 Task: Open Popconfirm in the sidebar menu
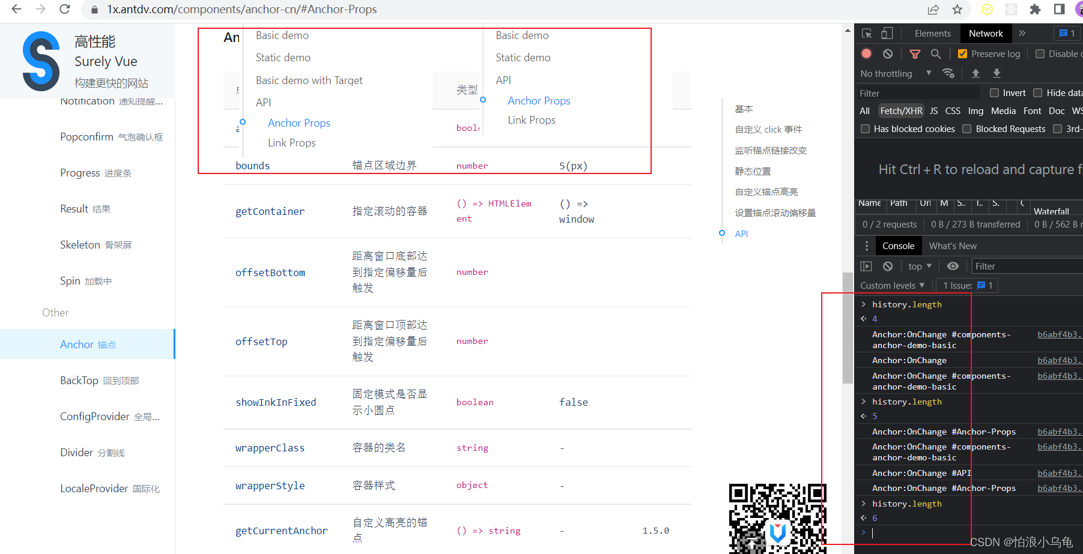coord(111,137)
